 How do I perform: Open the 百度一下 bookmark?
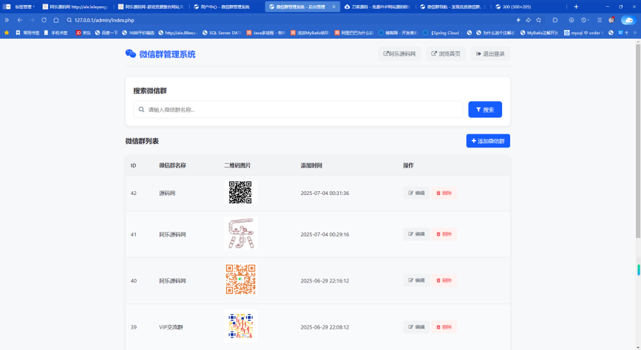click(x=106, y=32)
